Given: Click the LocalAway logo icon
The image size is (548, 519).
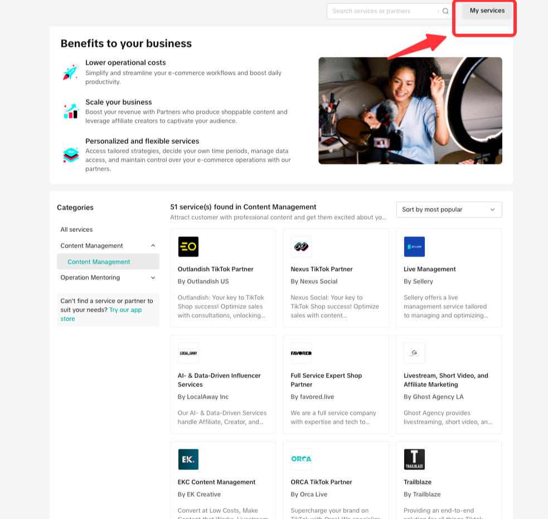Looking at the screenshot, I should point(188,353).
